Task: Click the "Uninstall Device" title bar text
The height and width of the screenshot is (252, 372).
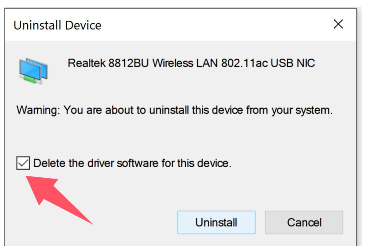Action: (57, 25)
